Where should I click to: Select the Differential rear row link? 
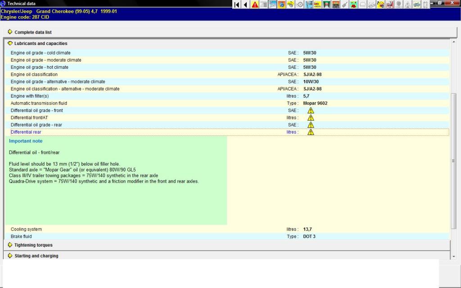click(x=26, y=132)
